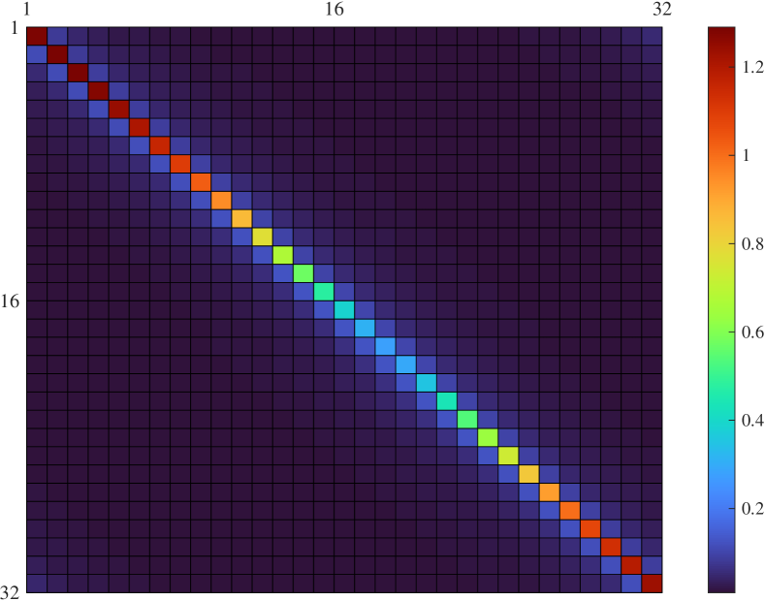This screenshot has height=601, width=765.
Task: Select the top-right corner heatmap cell
Action: tap(652, 36)
